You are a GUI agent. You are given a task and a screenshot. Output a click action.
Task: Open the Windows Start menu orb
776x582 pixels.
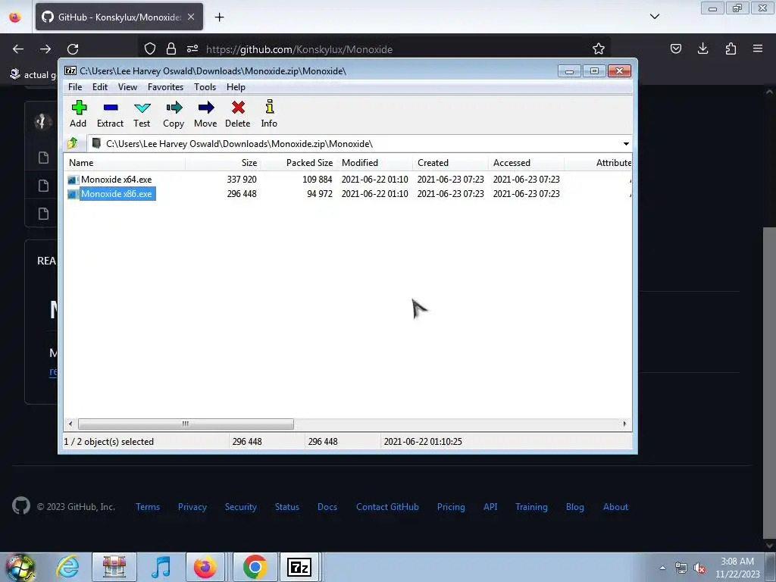(20, 567)
